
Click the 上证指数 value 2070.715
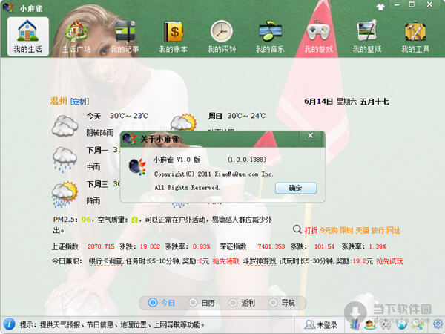[101, 246]
